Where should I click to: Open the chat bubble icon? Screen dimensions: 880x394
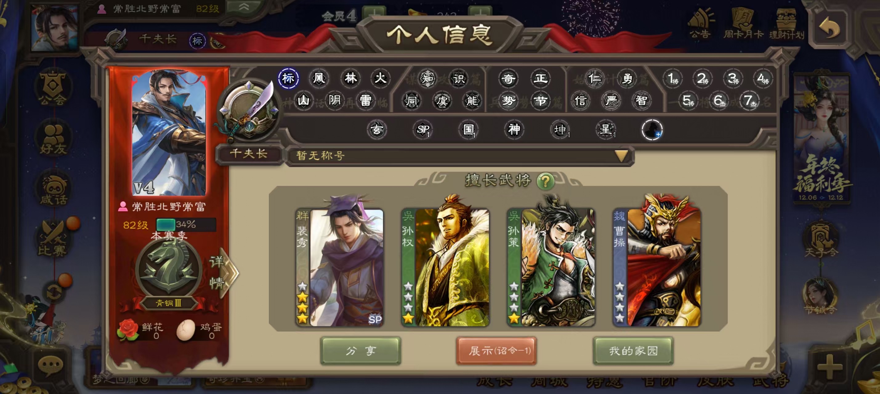pyautogui.click(x=50, y=365)
